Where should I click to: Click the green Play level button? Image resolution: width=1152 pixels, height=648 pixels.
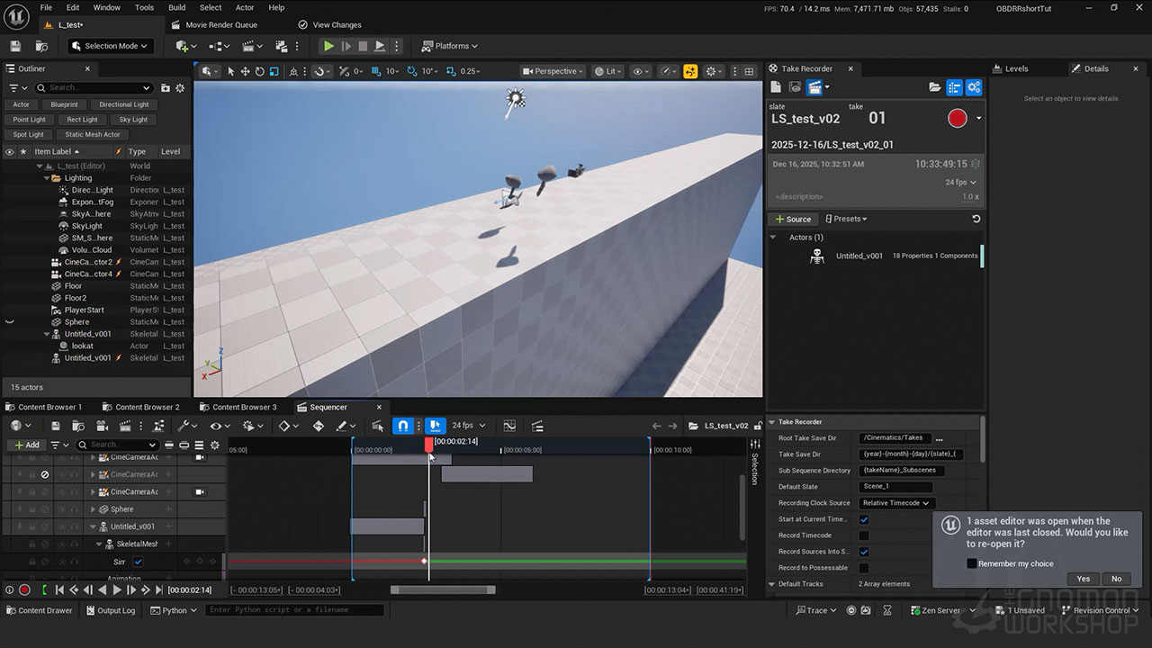click(x=328, y=46)
